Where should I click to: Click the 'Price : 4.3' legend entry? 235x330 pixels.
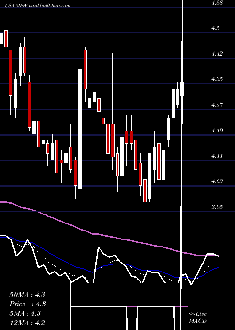coord(28,304)
